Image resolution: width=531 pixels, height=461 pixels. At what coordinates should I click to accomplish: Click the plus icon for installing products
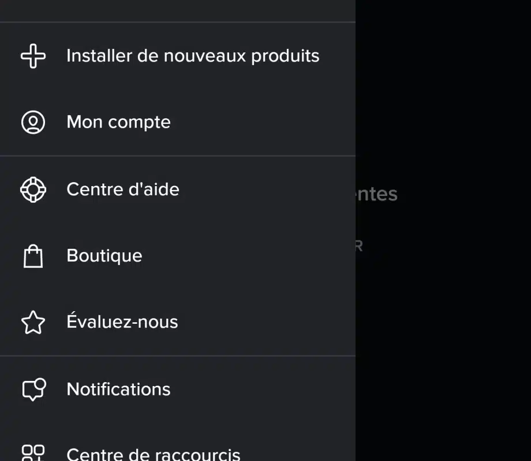pyautogui.click(x=33, y=56)
